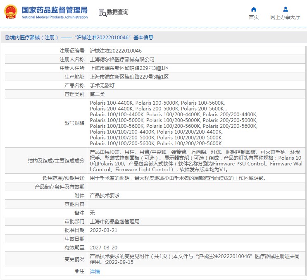
Task: Click the 首页 text link
Action: (x=254, y=17)
